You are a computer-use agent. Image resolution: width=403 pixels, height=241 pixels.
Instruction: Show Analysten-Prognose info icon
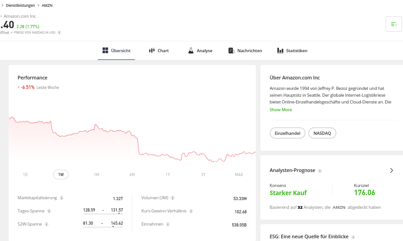pyautogui.click(x=320, y=171)
